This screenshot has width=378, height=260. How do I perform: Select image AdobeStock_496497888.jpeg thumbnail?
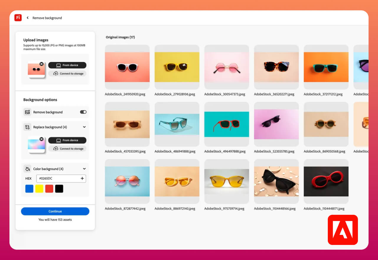click(227, 124)
